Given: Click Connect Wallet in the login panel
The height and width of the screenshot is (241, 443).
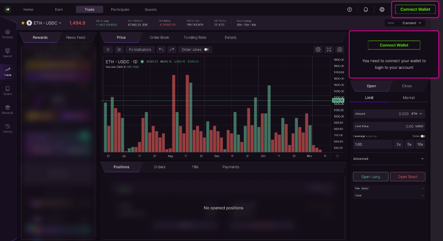Looking at the screenshot, I should 394,45.
